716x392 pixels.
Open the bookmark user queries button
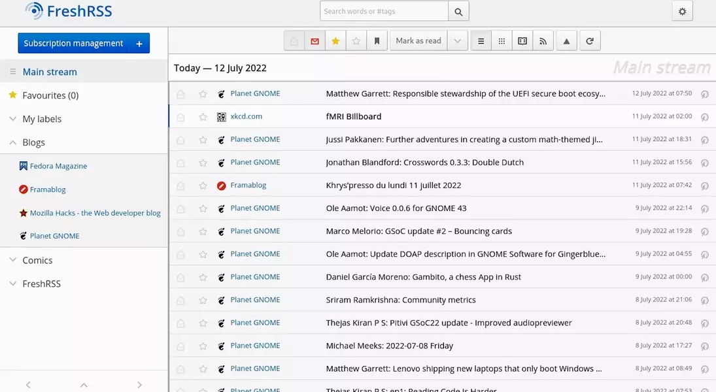point(377,41)
